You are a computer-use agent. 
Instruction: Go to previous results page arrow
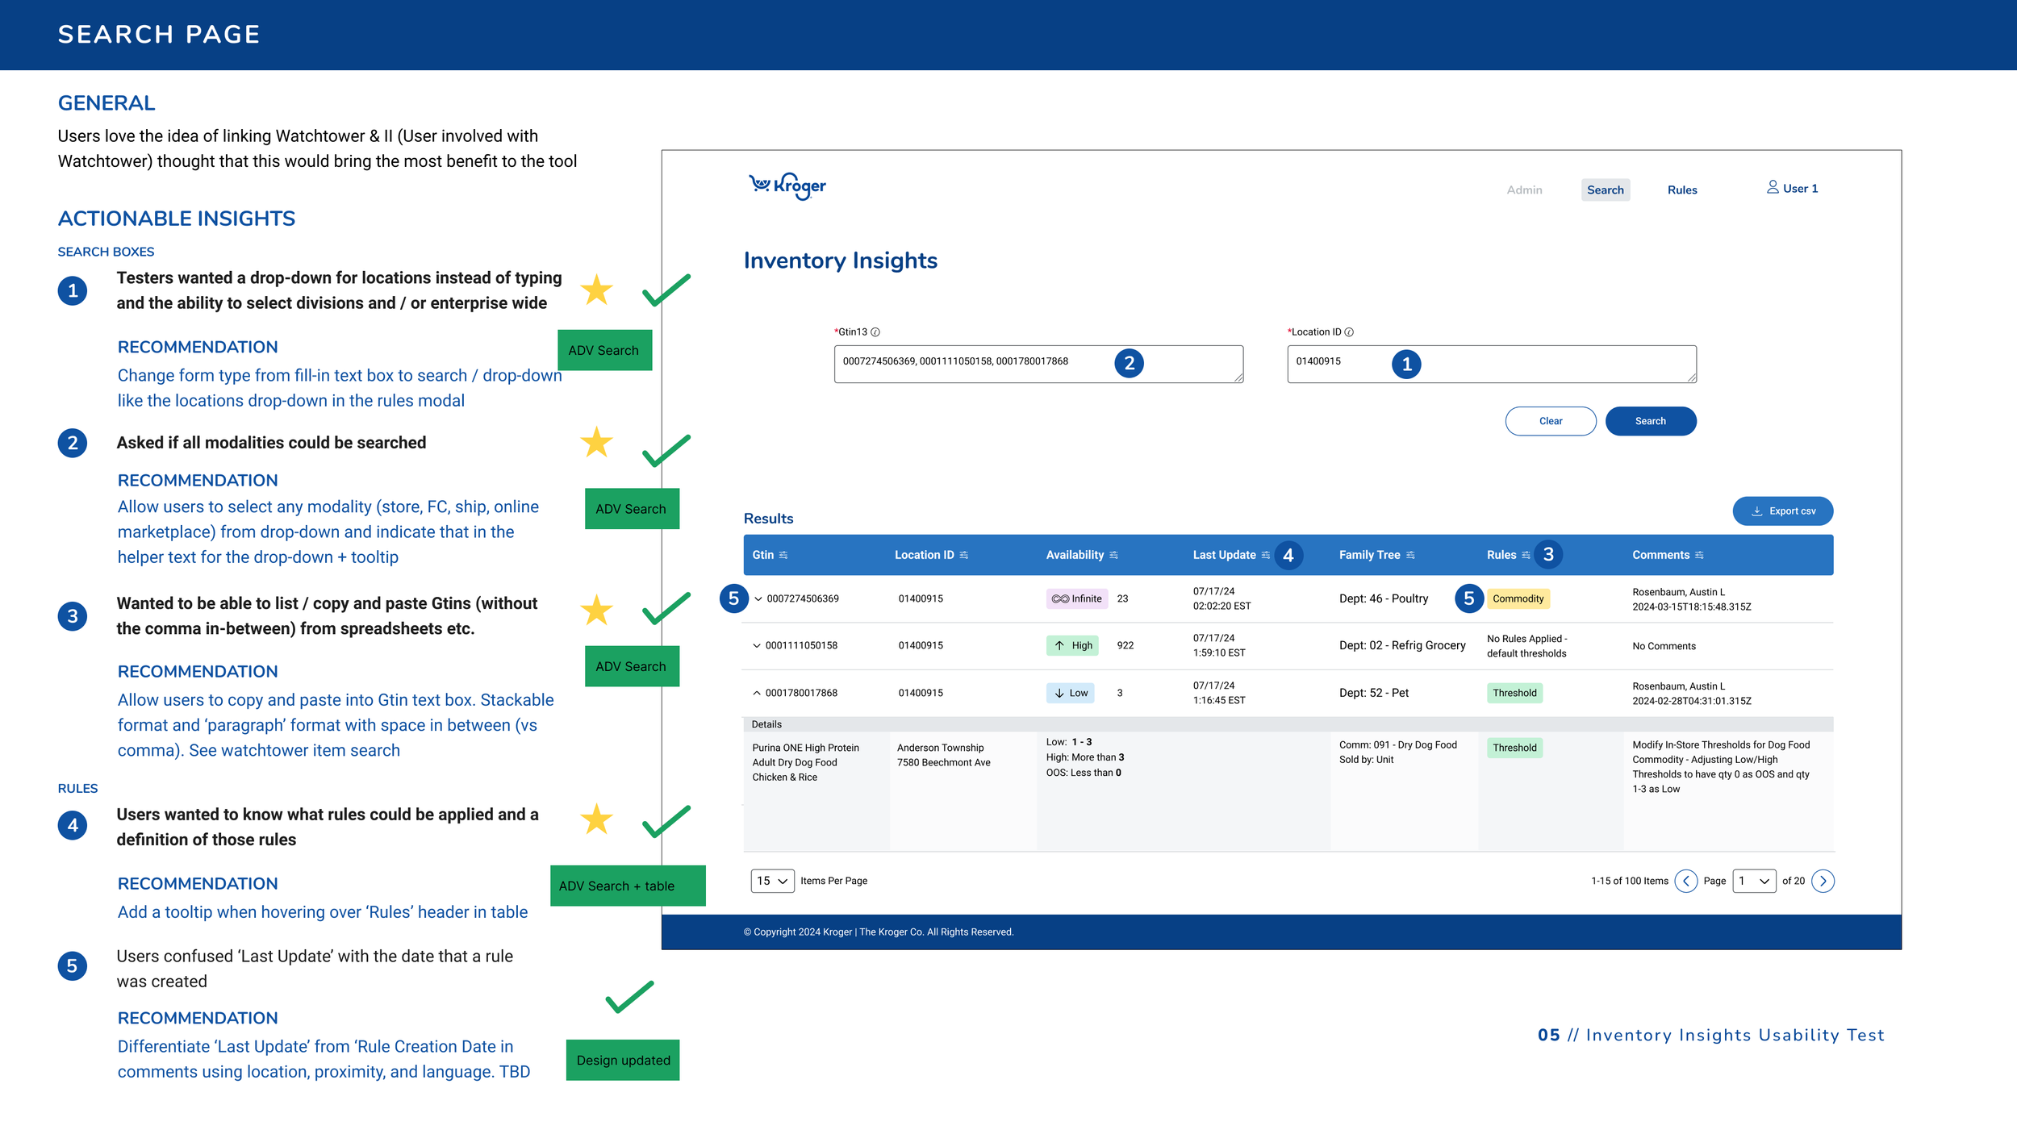click(1685, 881)
